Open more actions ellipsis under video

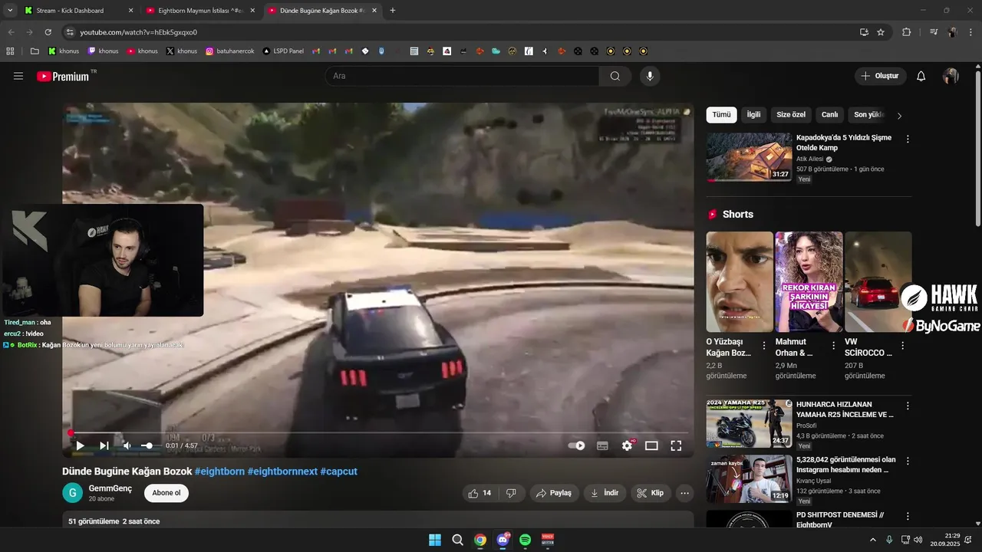click(x=685, y=493)
